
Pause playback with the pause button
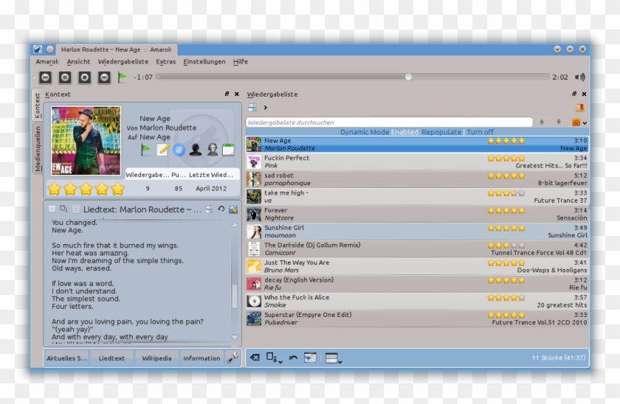tap(65, 77)
